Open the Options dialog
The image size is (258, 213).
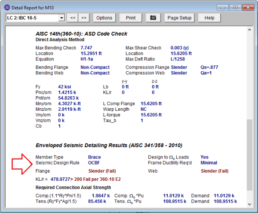tap(104, 18)
